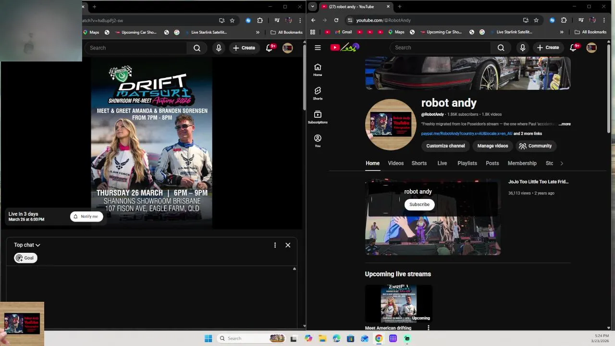Screen dimensions: 615x346
Task: Reload the robot andy page
Action: pyautogui.click(x=336, y=20)
